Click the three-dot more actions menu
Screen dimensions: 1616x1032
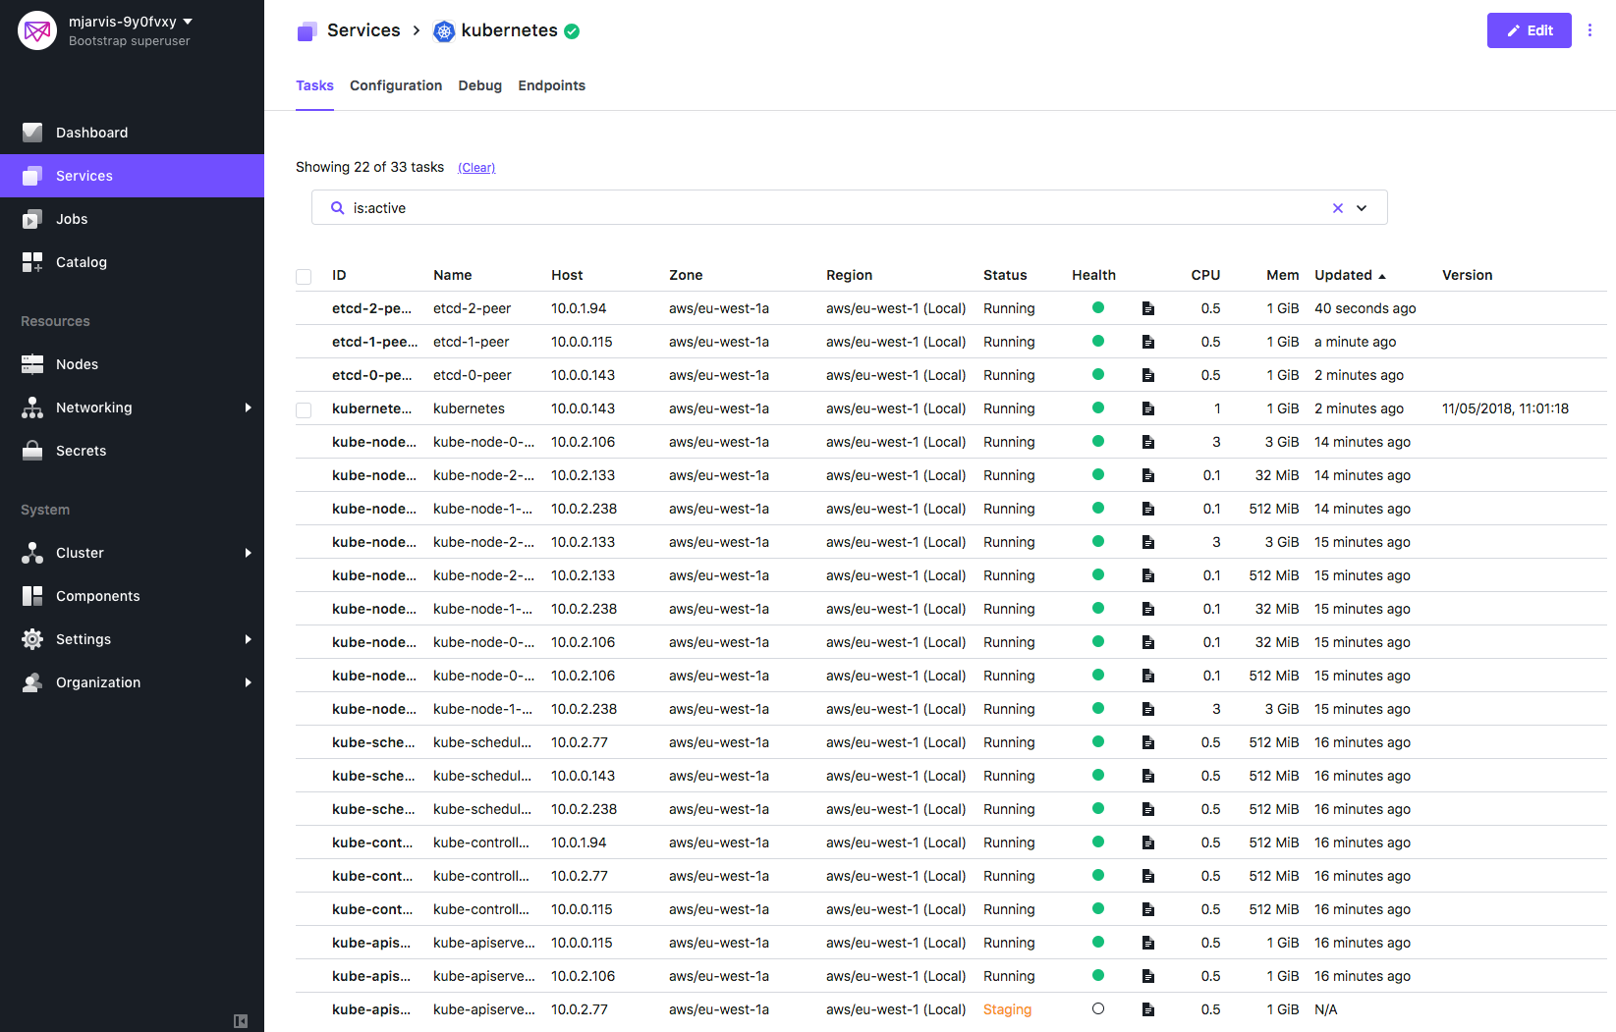coord(1589,30)
